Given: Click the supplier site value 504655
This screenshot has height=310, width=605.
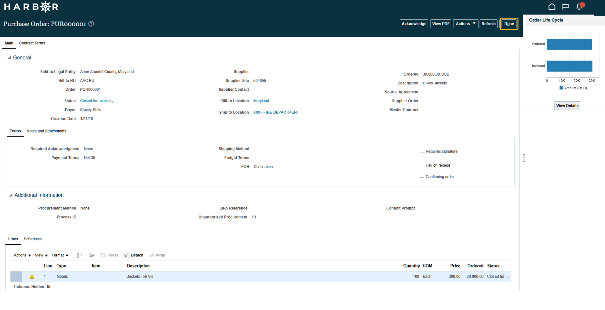Looking at the screenshot, I should point(260,81).
